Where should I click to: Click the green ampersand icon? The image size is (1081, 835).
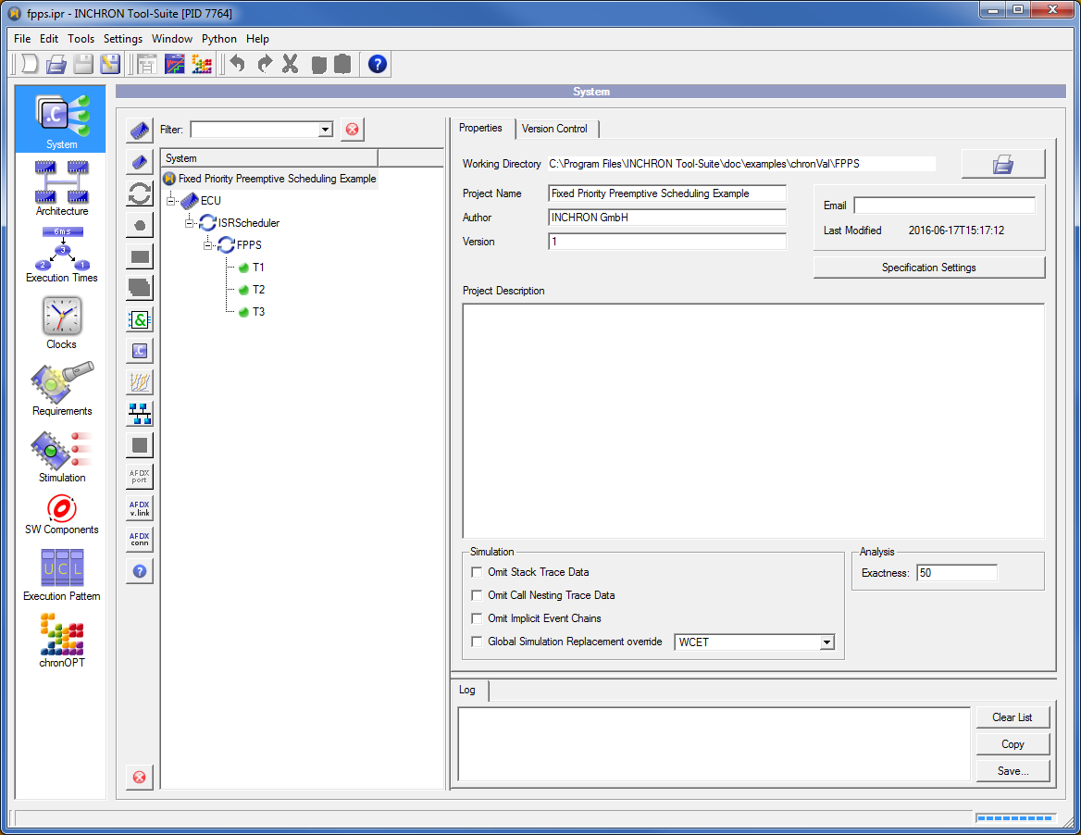pos(140,319)
